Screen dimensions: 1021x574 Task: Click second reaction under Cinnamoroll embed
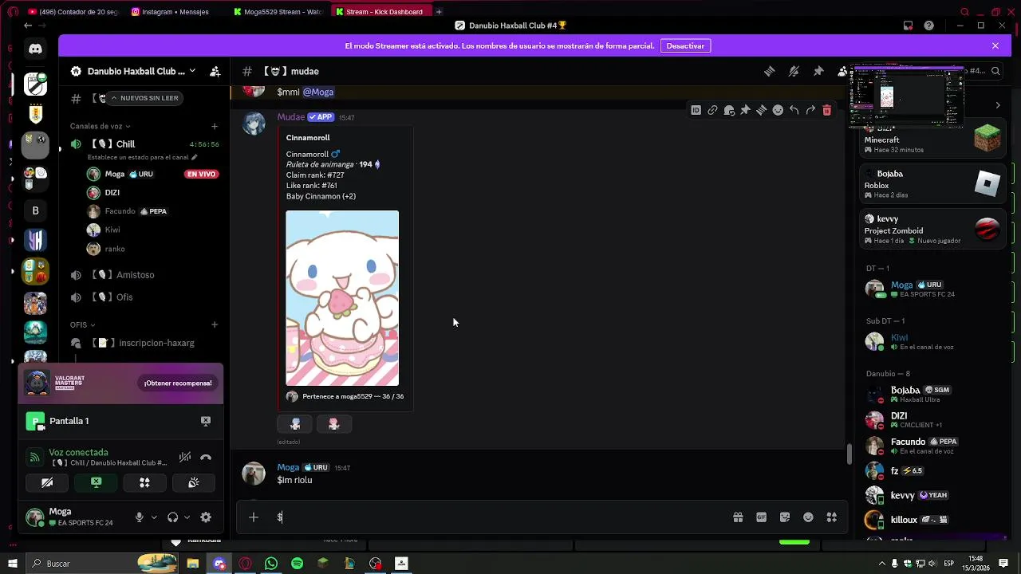(x=333, y=424)
